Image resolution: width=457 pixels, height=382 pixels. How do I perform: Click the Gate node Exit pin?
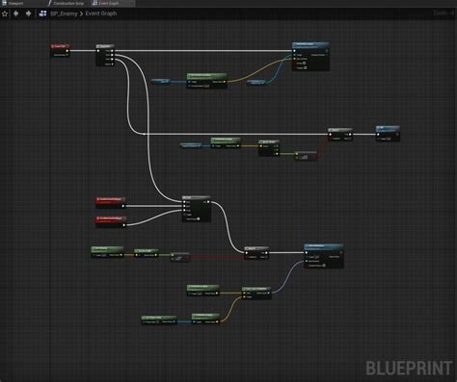[x=208, y=202]
